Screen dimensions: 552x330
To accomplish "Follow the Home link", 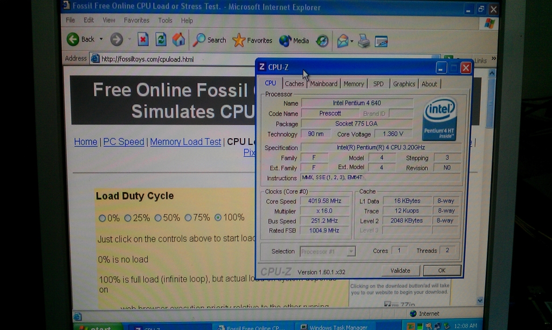I will (x=86, y=142).
